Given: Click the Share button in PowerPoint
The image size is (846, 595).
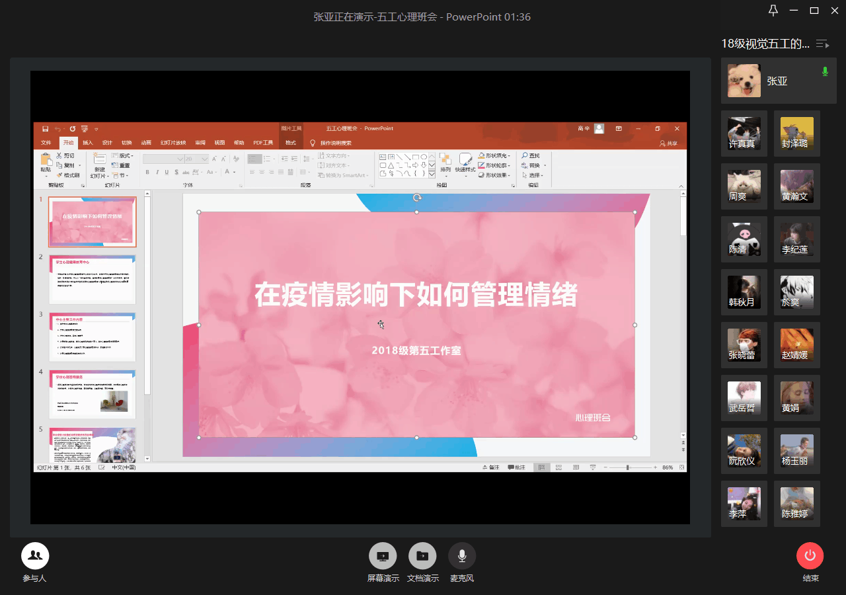Looking at the screenshot, I should [668, 143].
